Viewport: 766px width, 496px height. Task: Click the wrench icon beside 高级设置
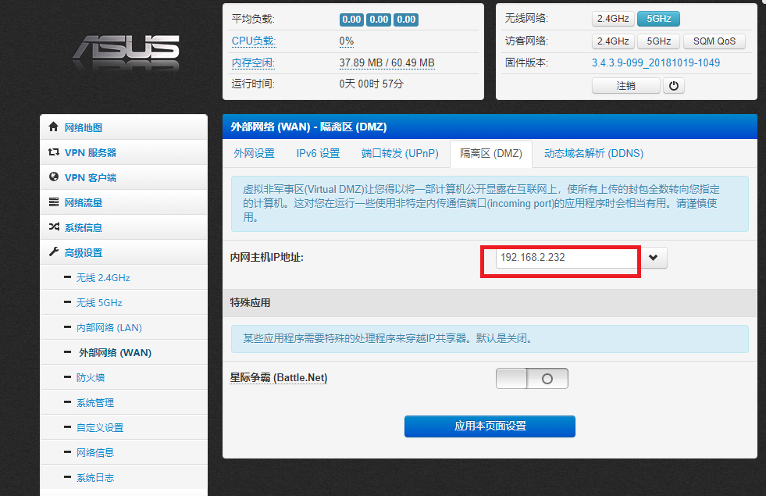tap(54, 252)
